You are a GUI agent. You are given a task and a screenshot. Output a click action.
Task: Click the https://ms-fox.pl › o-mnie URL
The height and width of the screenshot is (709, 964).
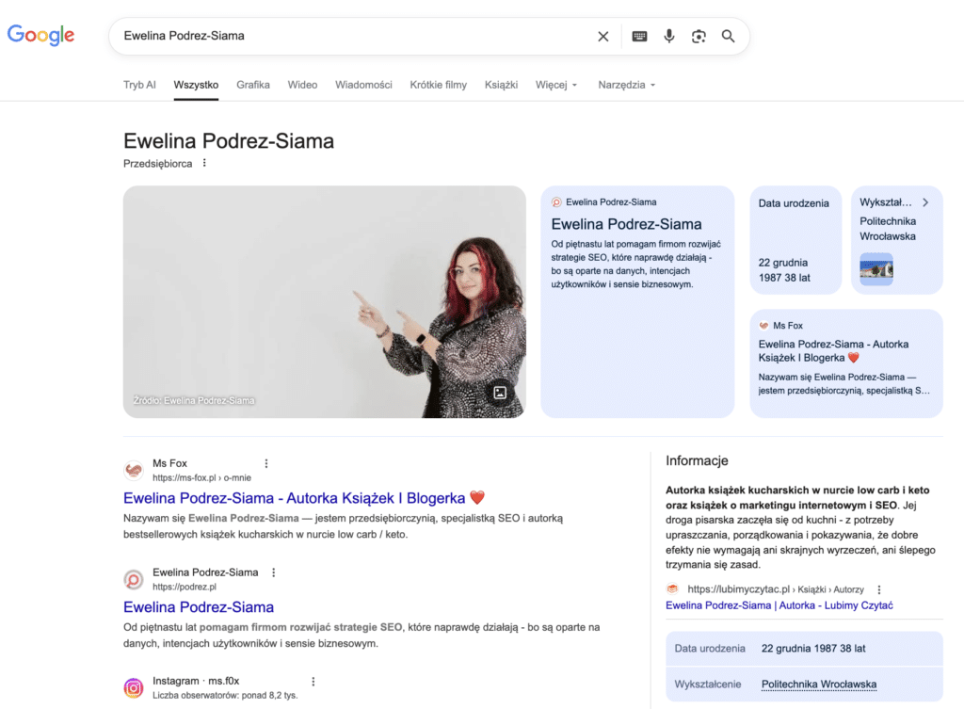click(x=201, y=477)
